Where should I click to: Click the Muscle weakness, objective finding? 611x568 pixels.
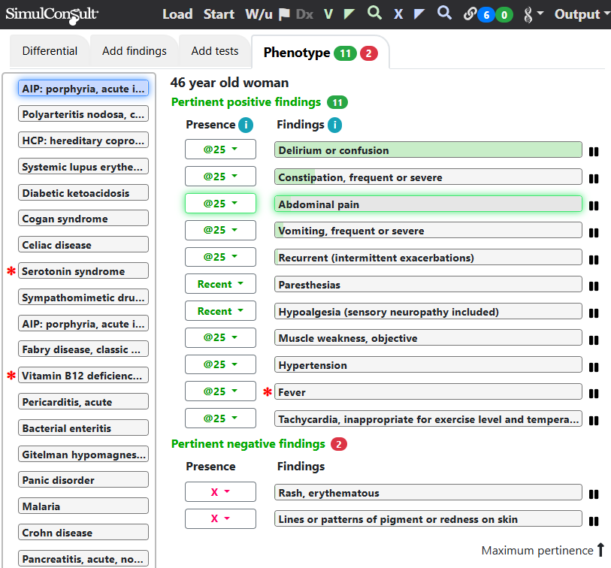point(428,338)
